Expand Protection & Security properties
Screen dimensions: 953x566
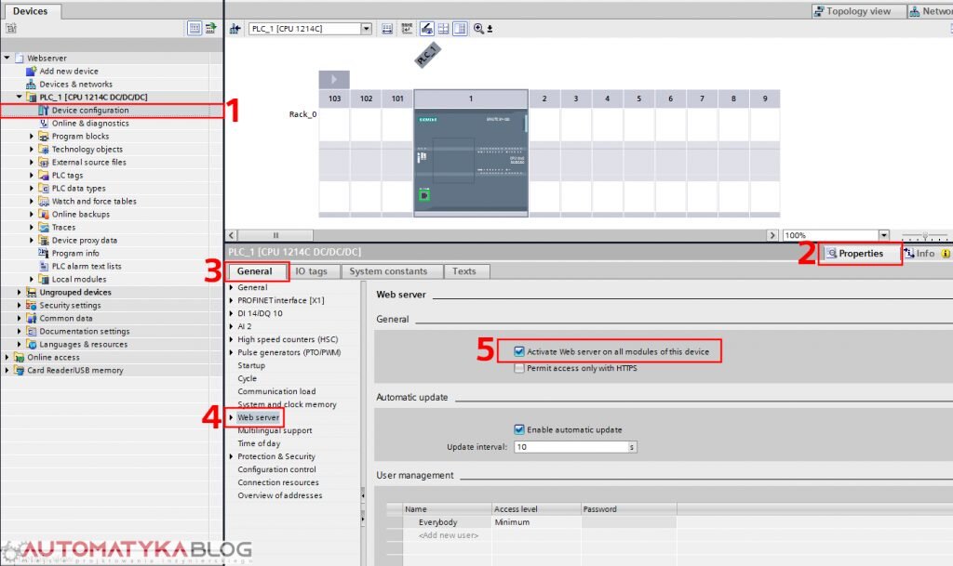[231, 456]
